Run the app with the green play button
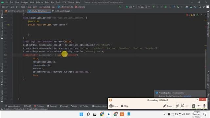The height and width of the screenshot is (118, 210). [x=154, y=7]
